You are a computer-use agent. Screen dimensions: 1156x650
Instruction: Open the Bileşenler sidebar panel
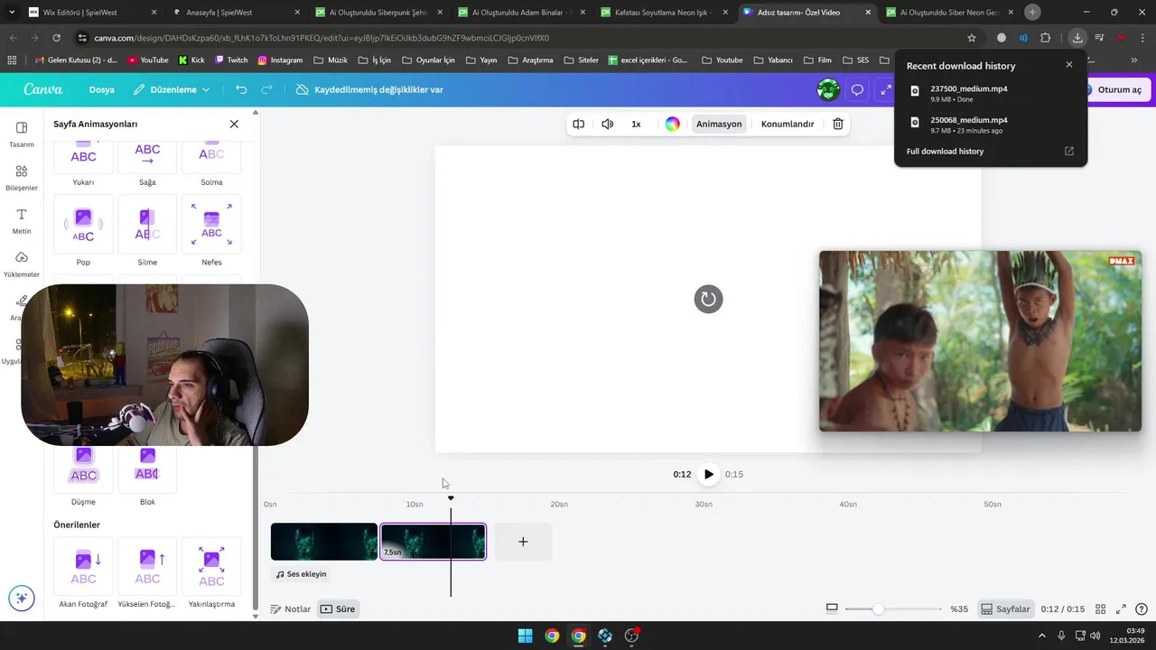click(x=22, y=177)
